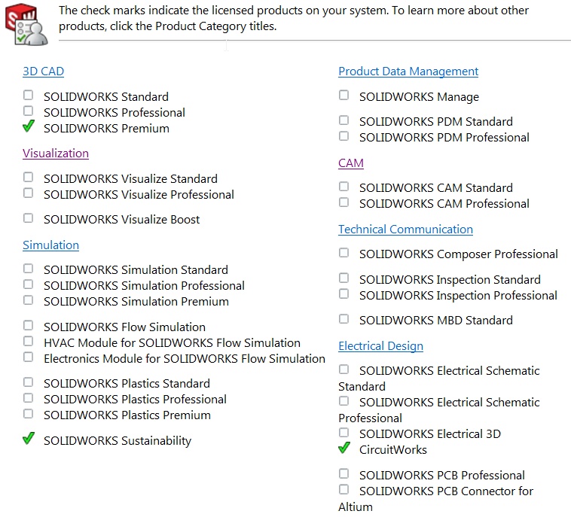Image resolution: width=571 pixels, height=517 pixels.
Task: Open the Visualization category link
Action: (x=56, y=154)
